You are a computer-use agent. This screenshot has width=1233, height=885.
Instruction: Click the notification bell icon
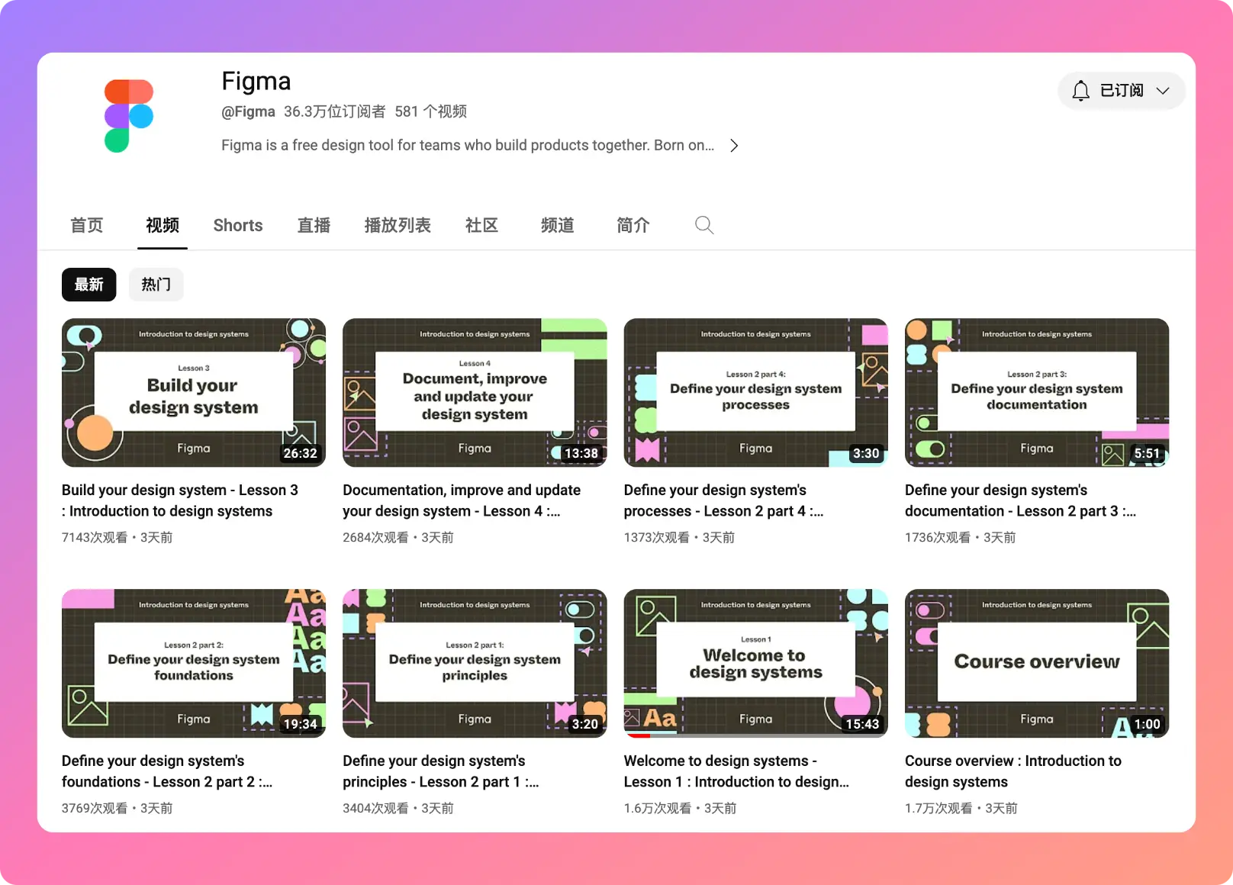click(x=1080, y=91)
